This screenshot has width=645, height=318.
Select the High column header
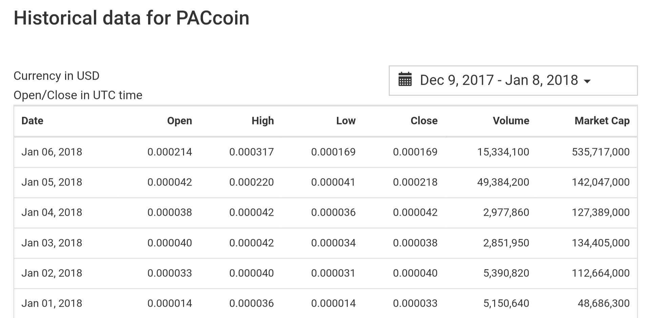(x=262, y=121)
